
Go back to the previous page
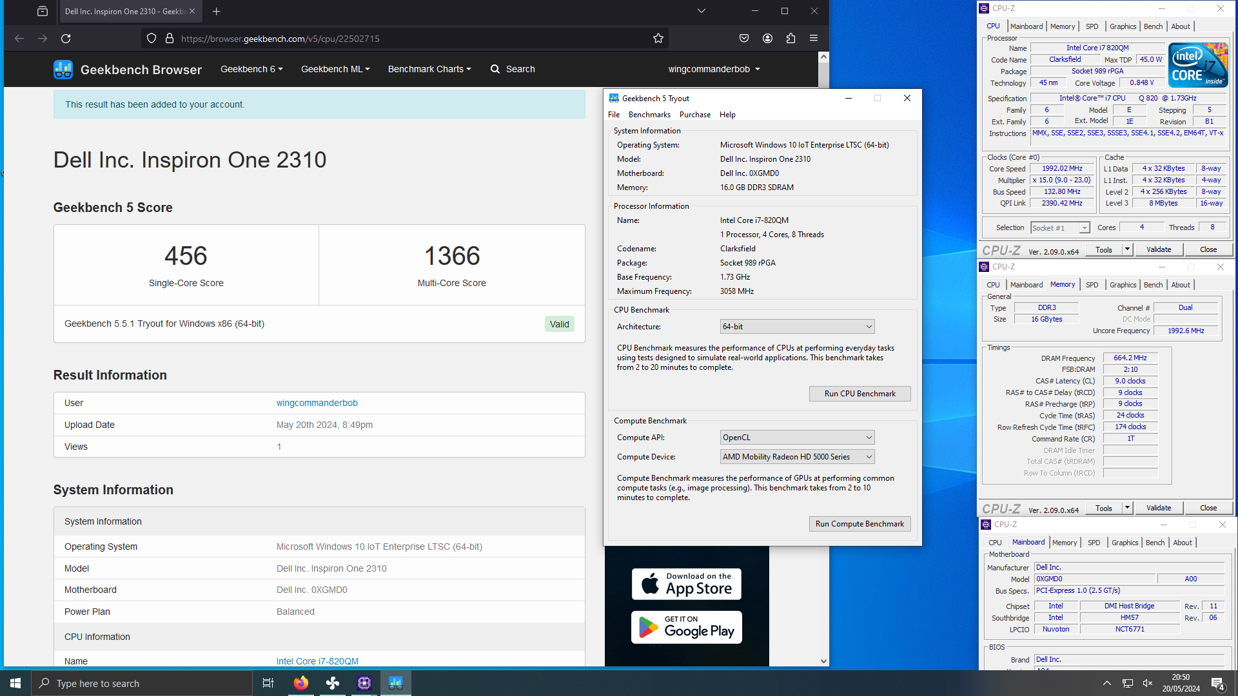[19, 39]
